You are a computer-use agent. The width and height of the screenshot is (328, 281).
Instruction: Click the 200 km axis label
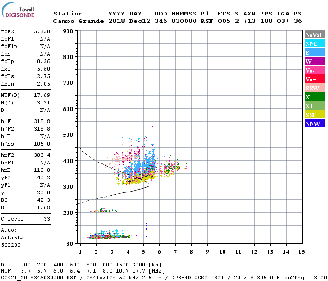click(x=68, y=213)
